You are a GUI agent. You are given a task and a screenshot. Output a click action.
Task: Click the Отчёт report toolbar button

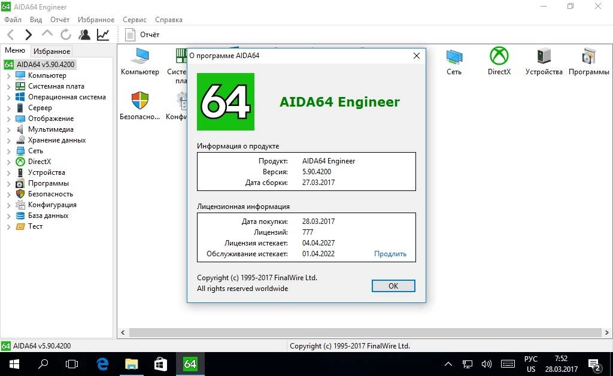[x=142, y=35]
